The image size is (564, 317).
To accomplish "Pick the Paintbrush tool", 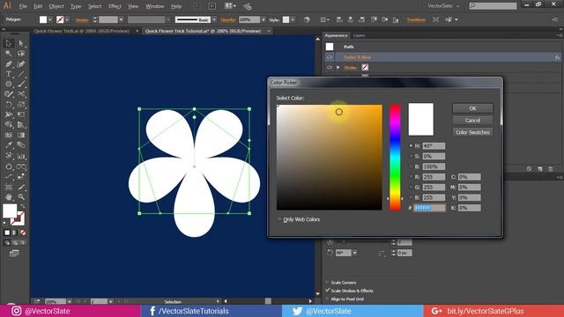I will [x=21, y=85].
